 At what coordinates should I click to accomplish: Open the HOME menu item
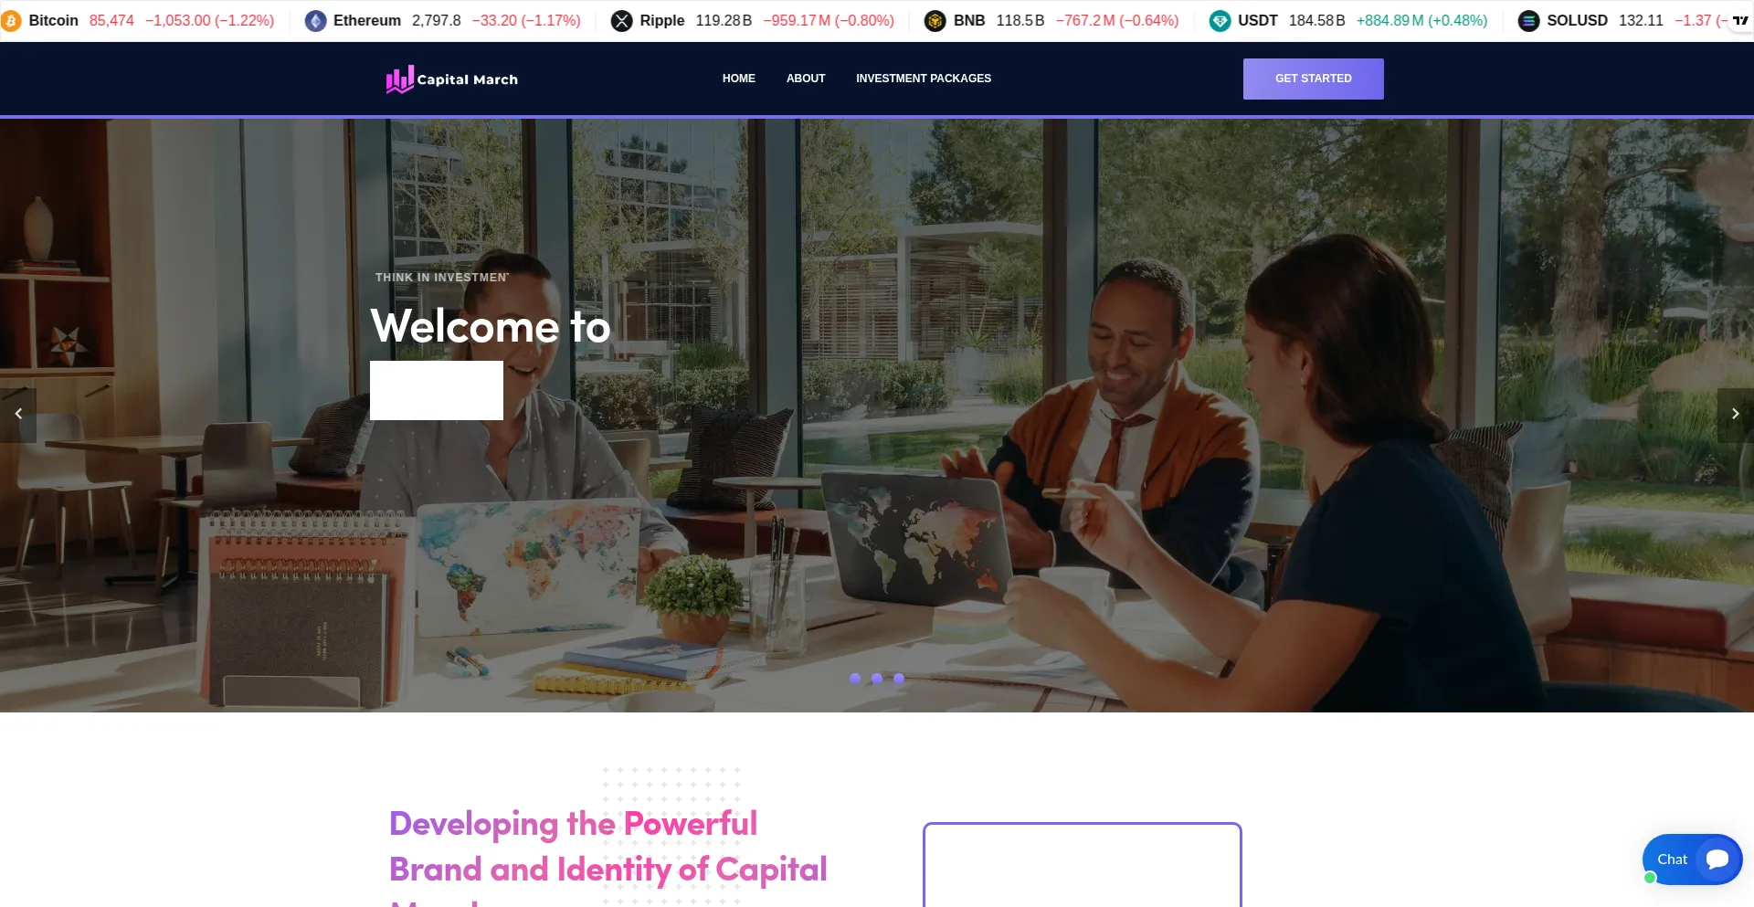click(739, 79)
